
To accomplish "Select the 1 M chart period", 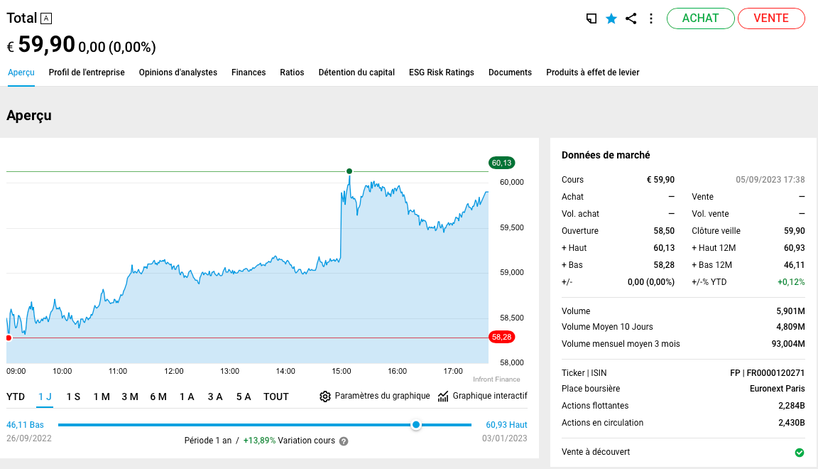I will tap(102, 397).
